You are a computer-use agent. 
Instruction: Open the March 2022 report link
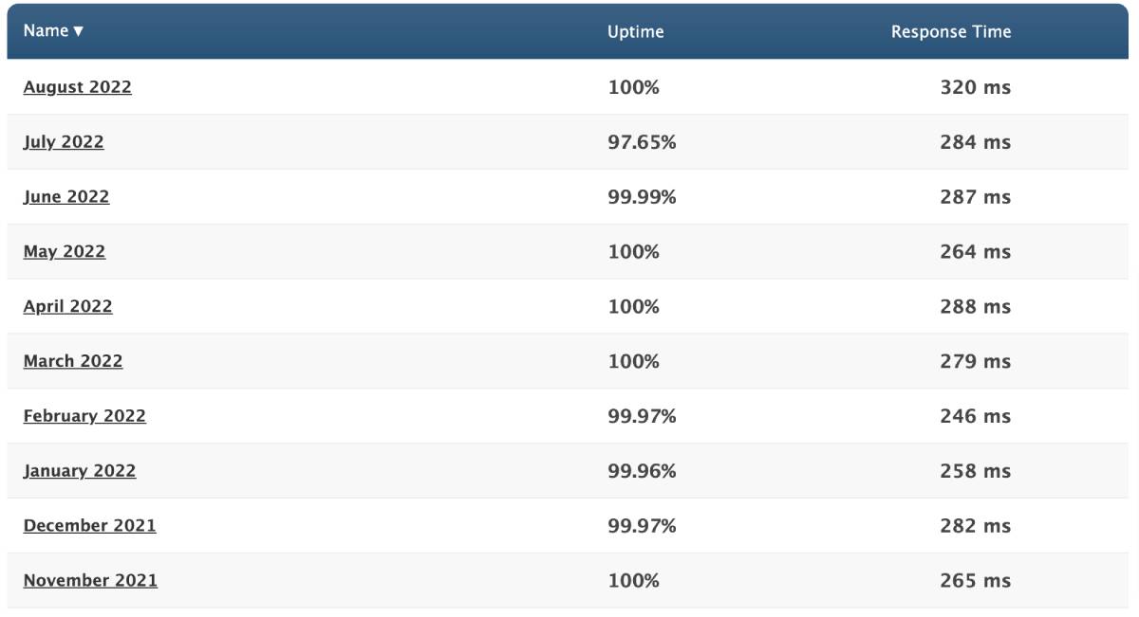pos(73,362)
